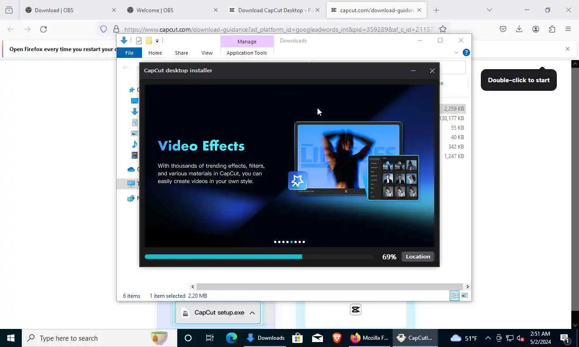Click the New Folder icon in title bar
This screenshot has height=347, width=579.
tap(148, 41)
